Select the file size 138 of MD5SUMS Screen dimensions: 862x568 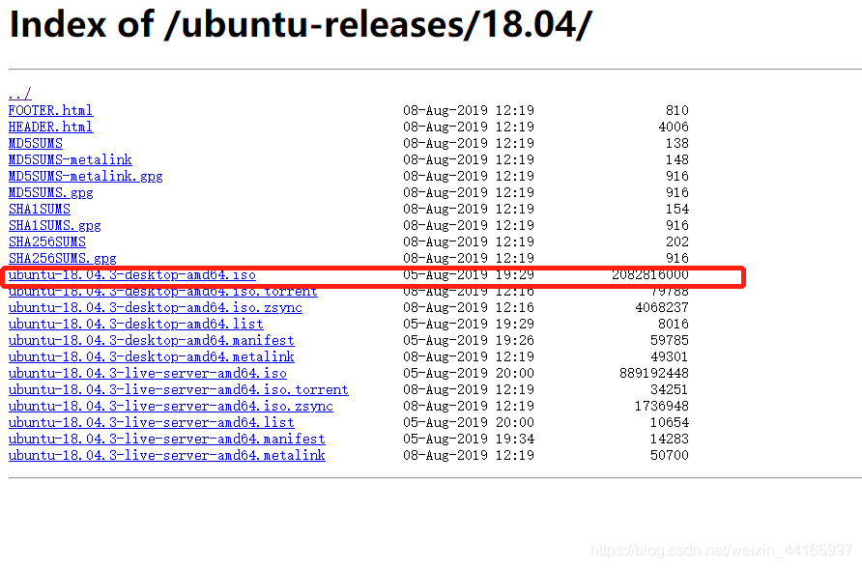[677, 143]
